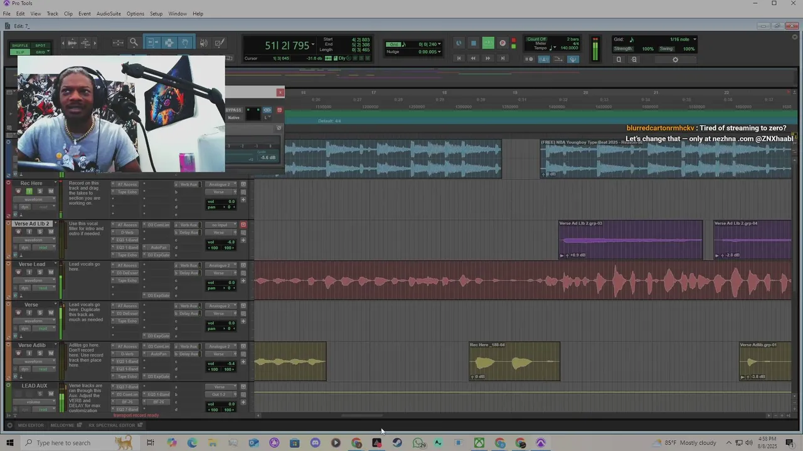Enable Slip edit mode
The height and width of the screenshot is (451, 803).
pyautogui.click(x=20, y=52)
